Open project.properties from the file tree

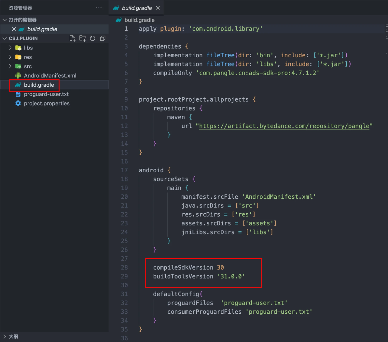point(47,103)
